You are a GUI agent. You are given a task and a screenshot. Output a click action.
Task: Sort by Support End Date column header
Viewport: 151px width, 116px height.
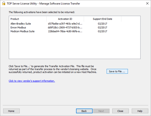coord(102,19)
